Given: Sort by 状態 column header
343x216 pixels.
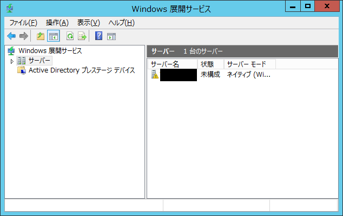Looking at the screenshot, I should 210,64.
